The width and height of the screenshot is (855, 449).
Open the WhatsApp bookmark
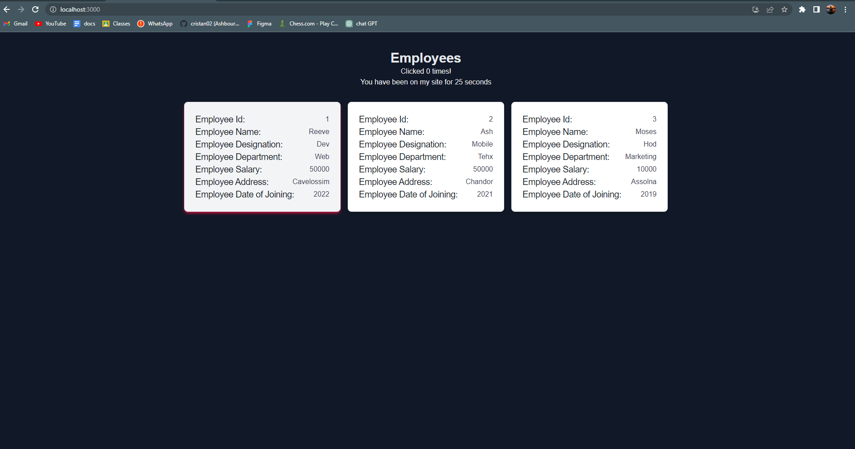[x=155, y=23]
